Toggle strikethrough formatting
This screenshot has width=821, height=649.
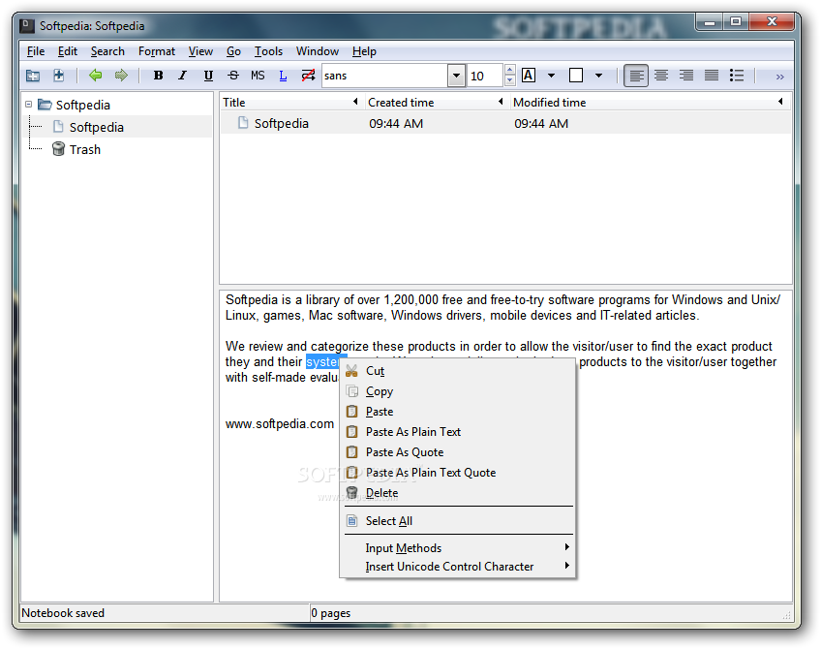[233, 76]
